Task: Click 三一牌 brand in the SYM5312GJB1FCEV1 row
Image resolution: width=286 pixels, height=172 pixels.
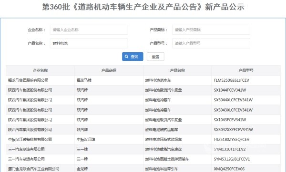Action: [x=82, y=159]
